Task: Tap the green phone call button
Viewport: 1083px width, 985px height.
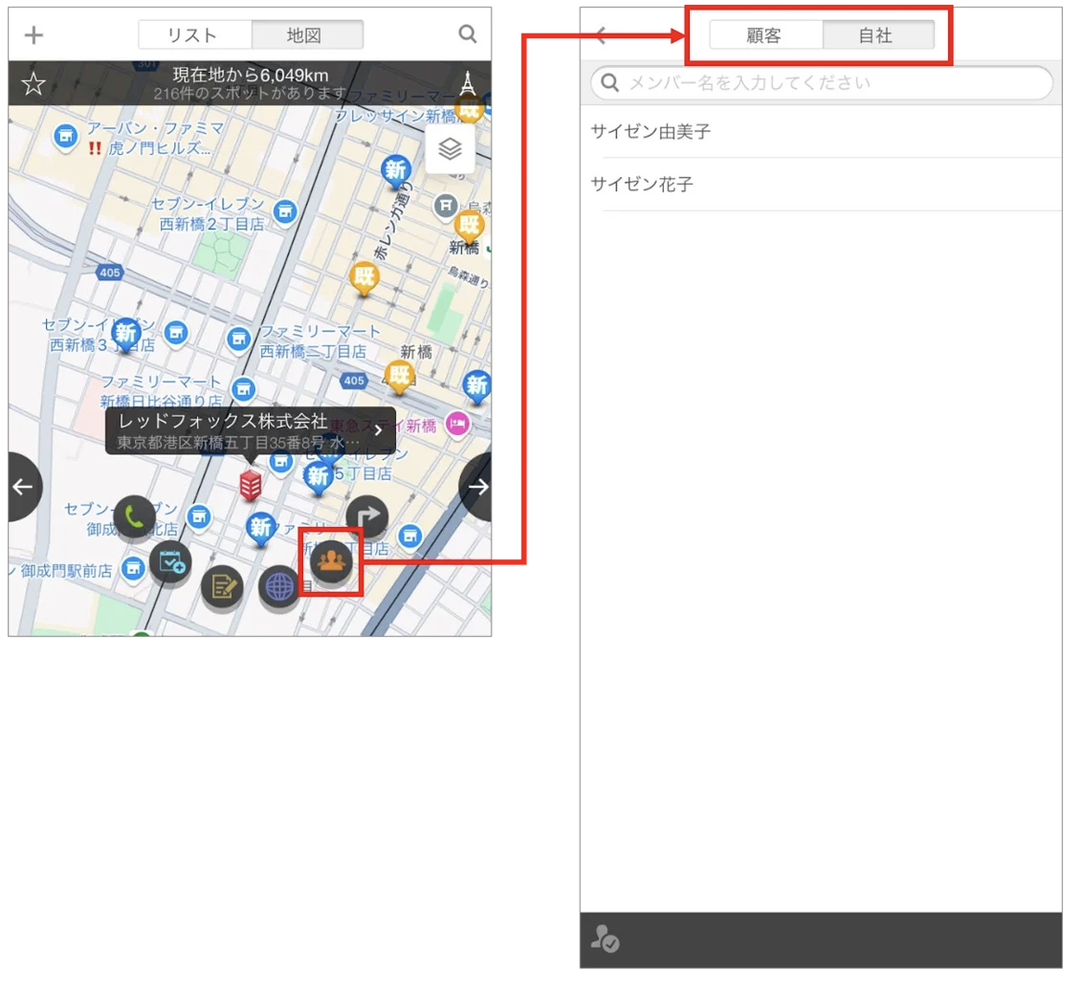Action: 134,516
